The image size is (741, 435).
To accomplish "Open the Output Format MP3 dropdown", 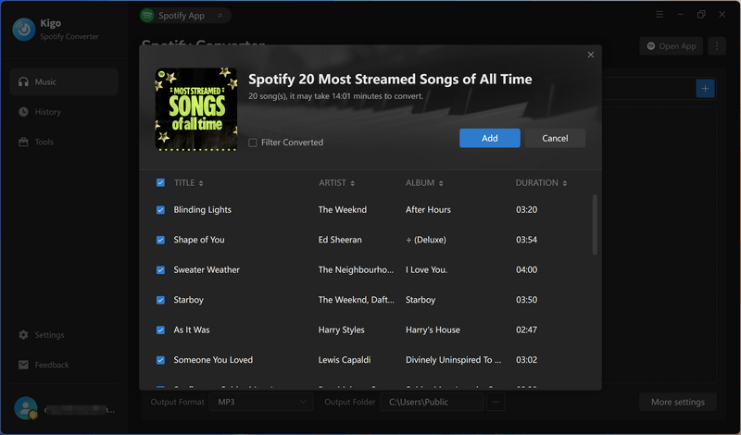I will (x=261, y=402).
